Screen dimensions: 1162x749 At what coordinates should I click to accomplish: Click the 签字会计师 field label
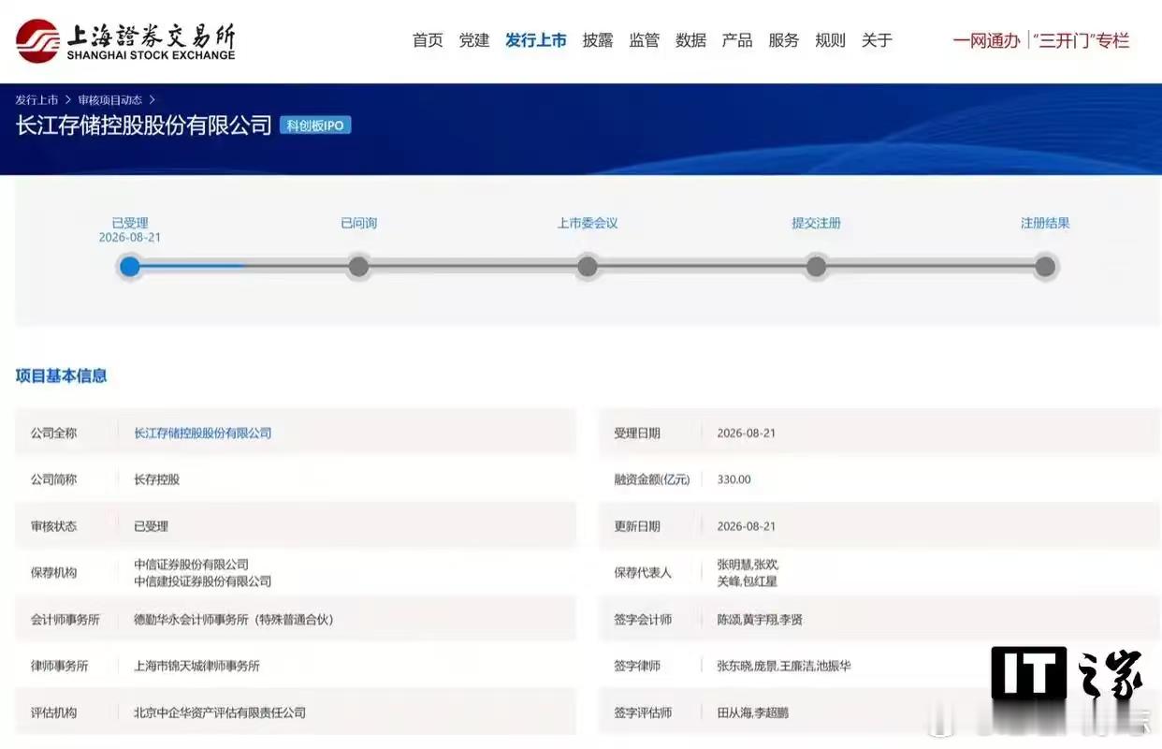643,619
